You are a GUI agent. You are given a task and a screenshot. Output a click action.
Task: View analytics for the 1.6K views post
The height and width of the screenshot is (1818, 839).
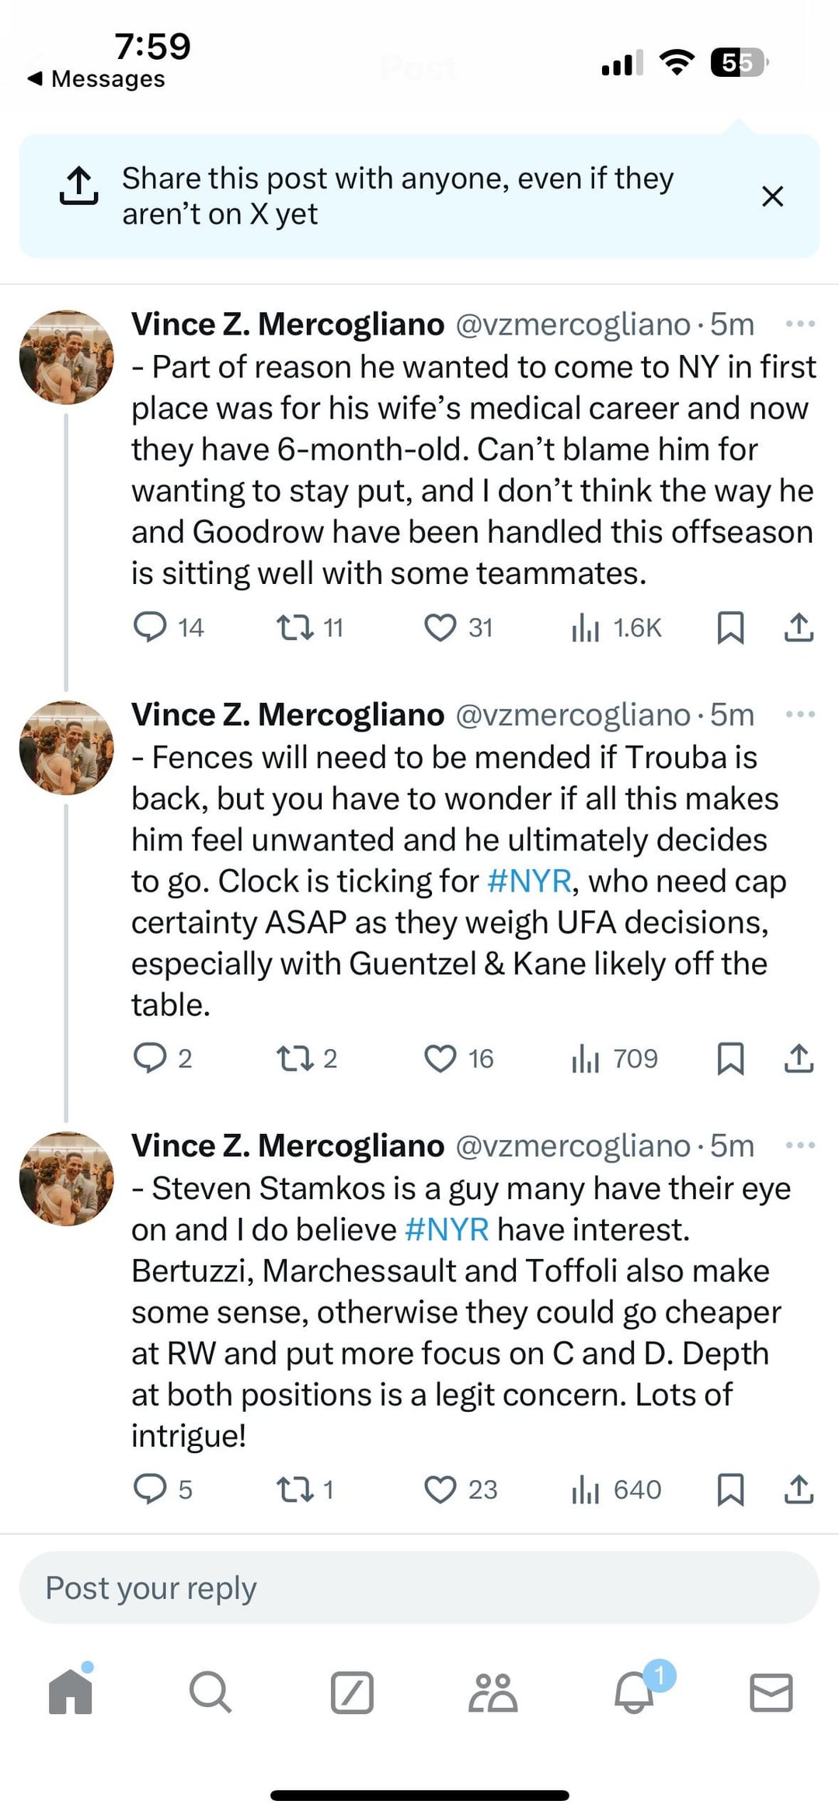click(586, 627)
